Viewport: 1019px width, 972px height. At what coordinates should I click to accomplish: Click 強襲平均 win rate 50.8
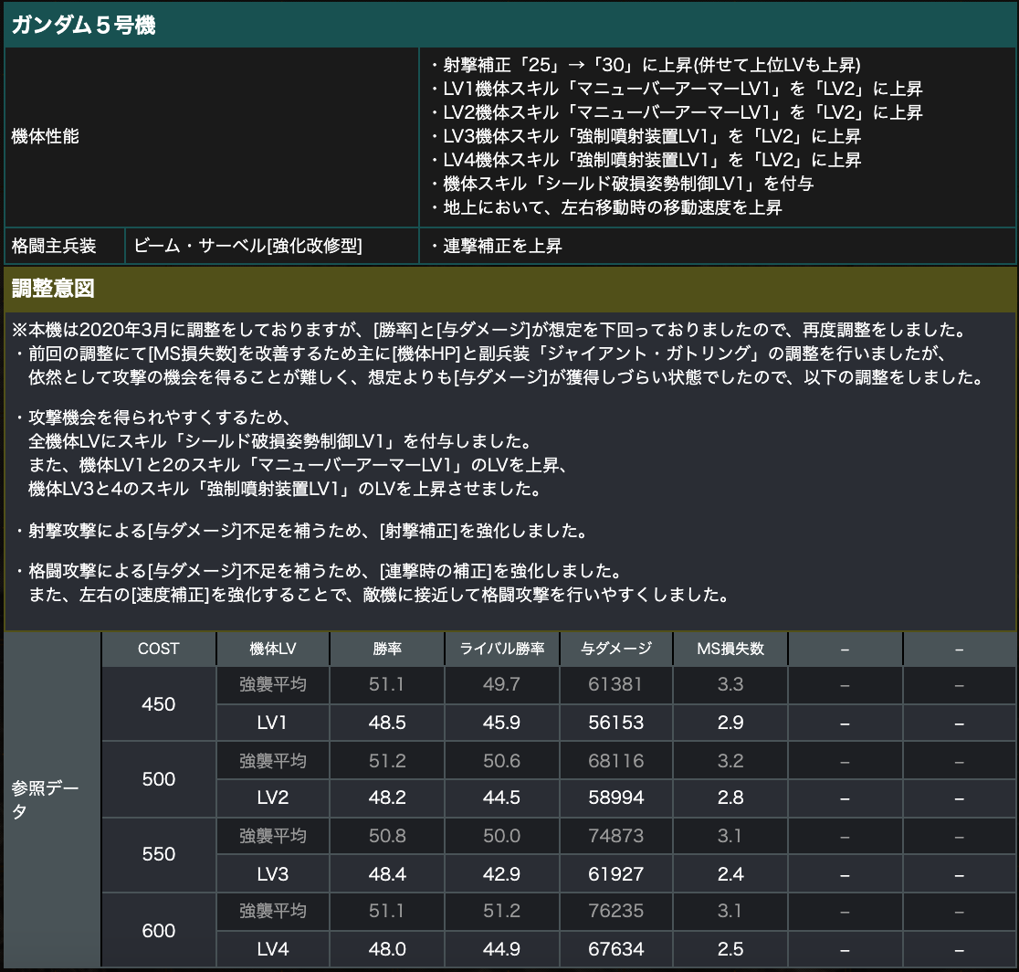pos(387,836)
